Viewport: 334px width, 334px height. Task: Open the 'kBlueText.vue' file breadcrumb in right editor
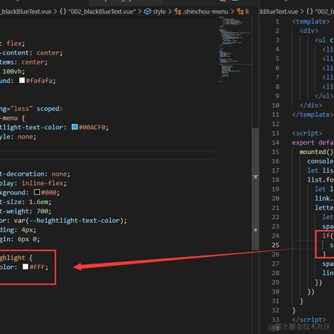tap(279, 12)
